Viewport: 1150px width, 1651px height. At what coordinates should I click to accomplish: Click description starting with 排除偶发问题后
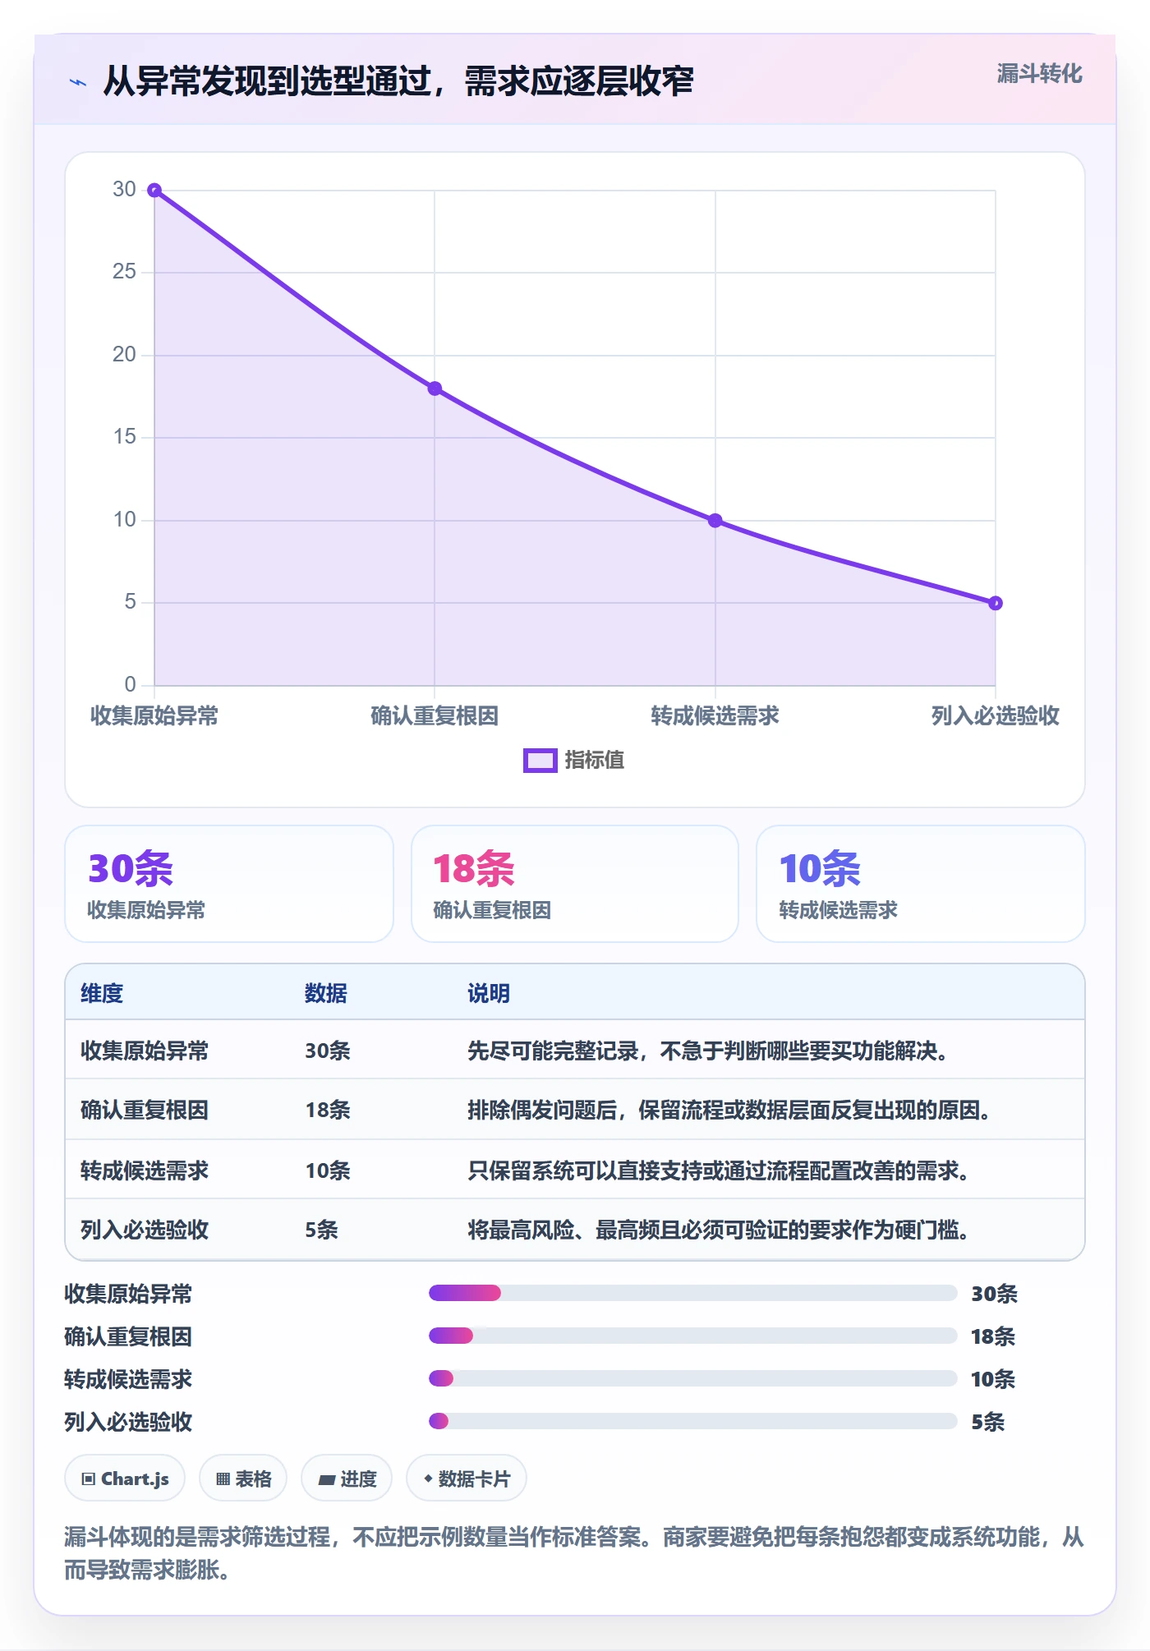click(729, 1110)
